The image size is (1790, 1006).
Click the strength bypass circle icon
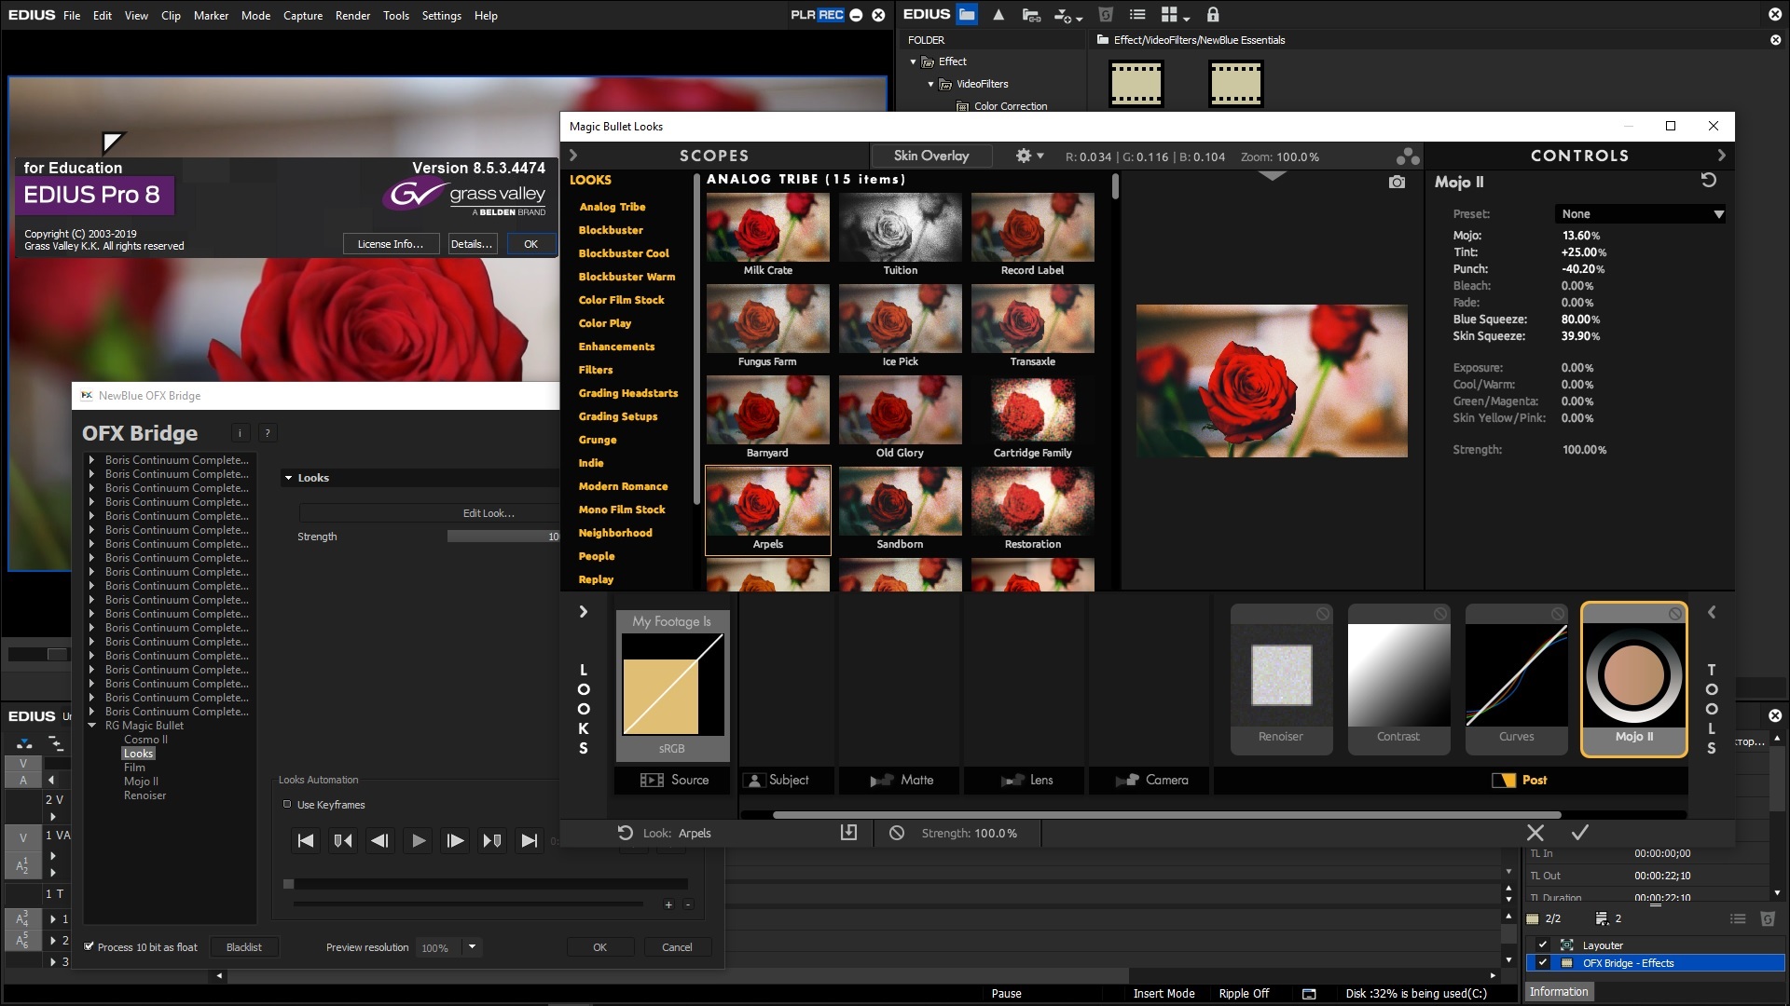click(897, 833)
